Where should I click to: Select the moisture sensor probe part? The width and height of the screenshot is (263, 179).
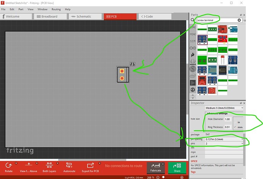[x=223, y=60]
